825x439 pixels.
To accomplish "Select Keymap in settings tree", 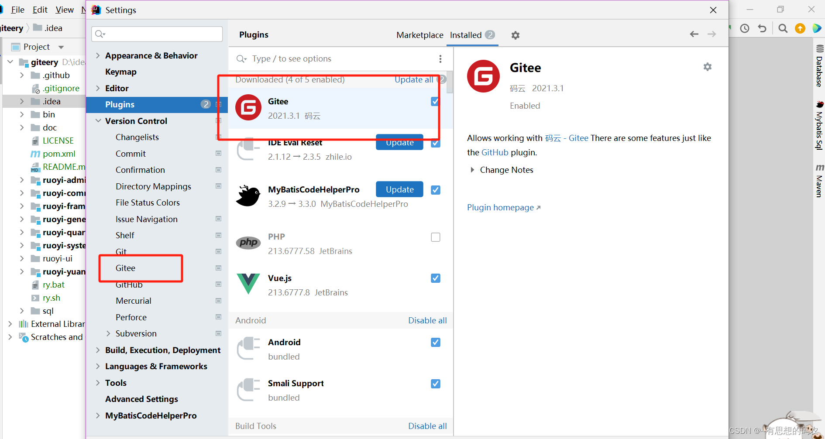I will [x=121, y=72].
